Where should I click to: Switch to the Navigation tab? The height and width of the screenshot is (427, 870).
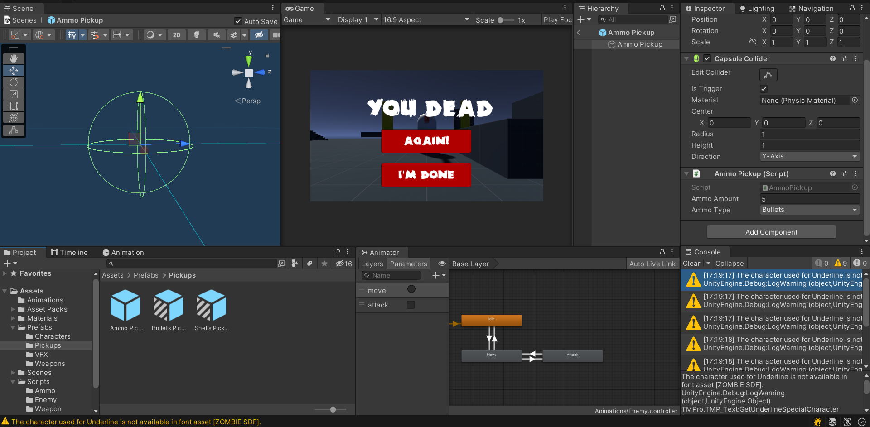click(811, 9)
